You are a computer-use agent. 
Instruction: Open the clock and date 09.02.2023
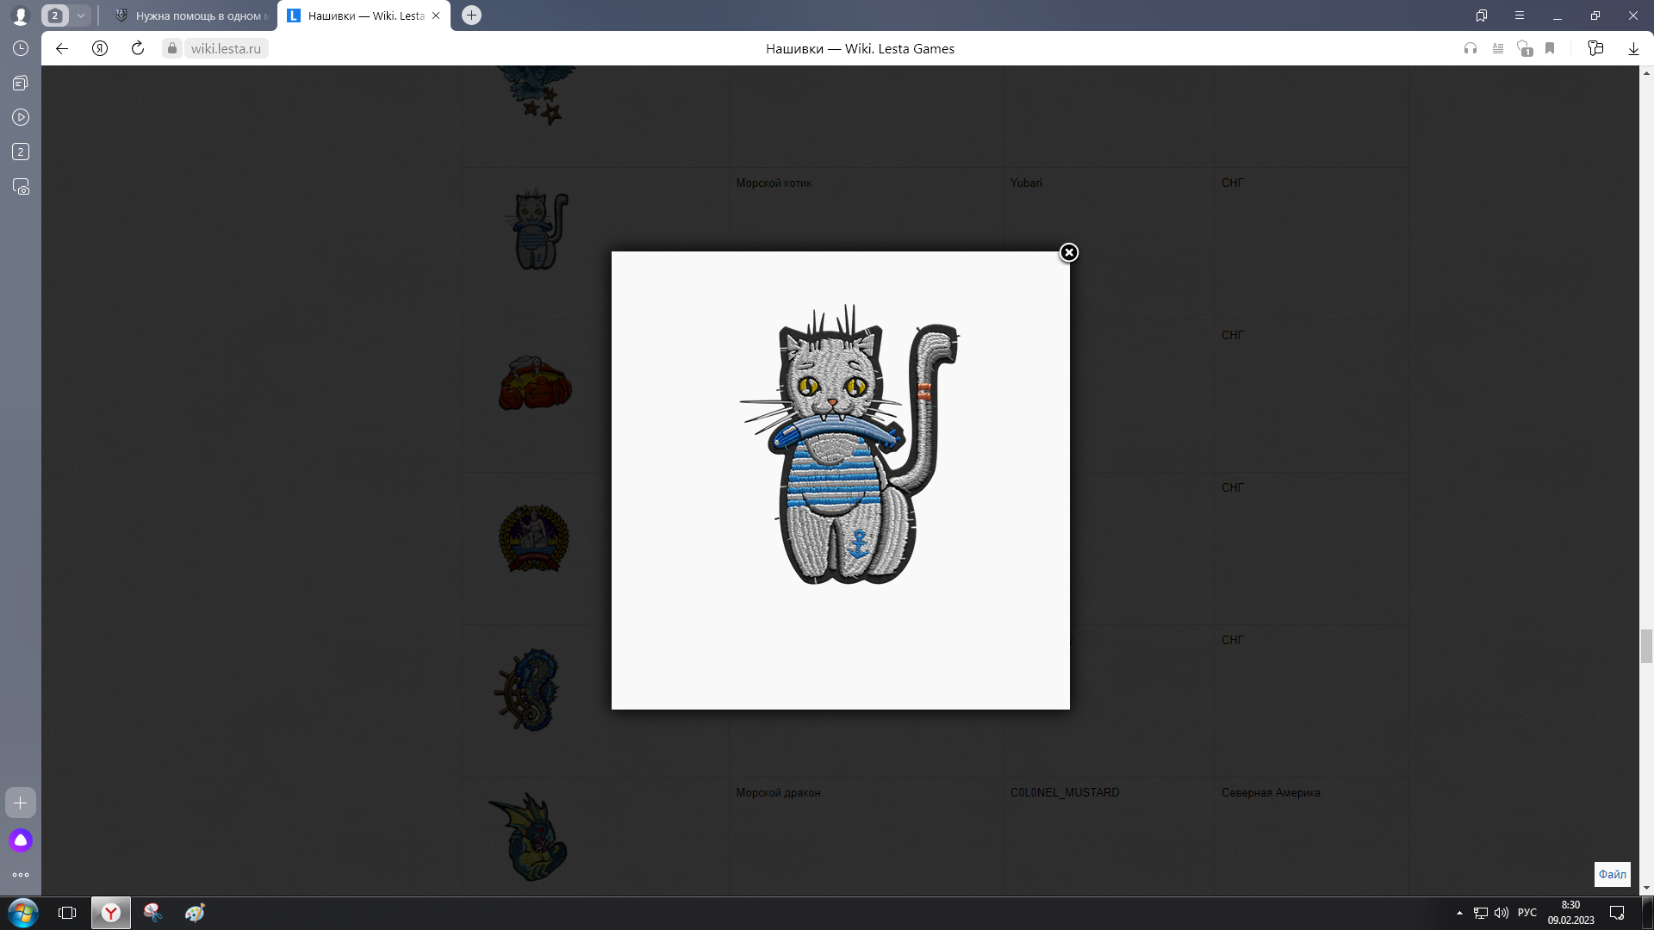(1570, 913)
